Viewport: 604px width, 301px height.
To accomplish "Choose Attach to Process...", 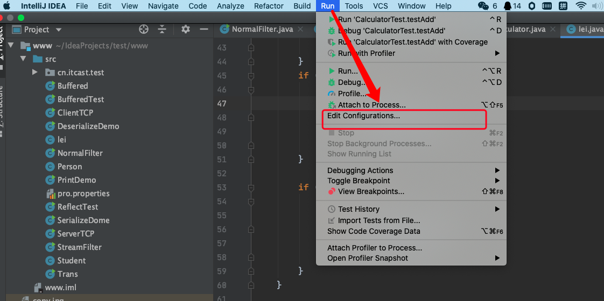I will [411, 105].
